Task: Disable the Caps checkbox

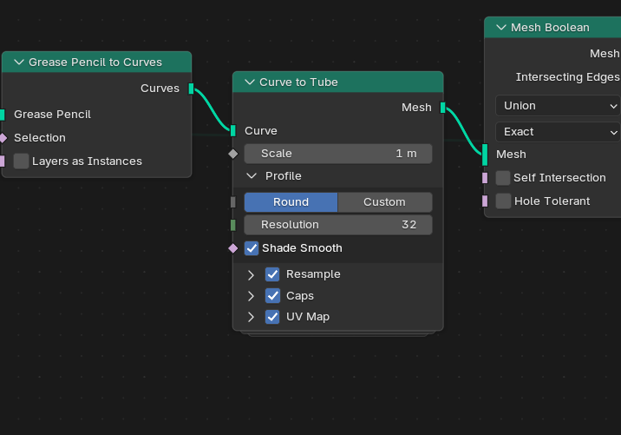Action: coord(272,295)
